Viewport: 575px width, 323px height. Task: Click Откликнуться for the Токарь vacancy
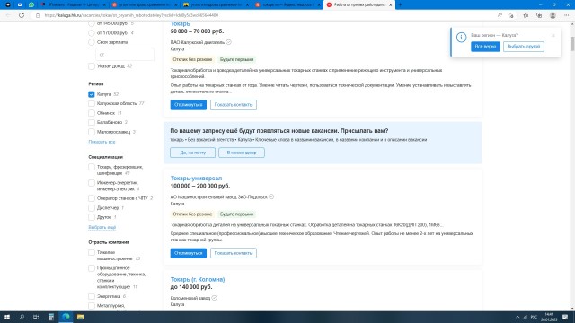click(188, 105)
